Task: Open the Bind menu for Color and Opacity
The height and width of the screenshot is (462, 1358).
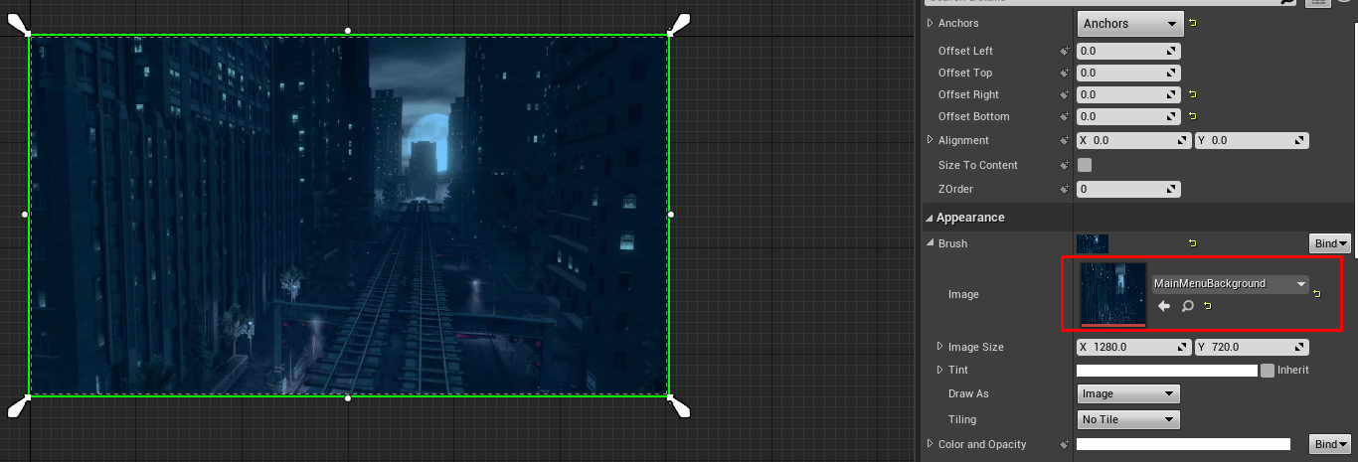Action: tap(1330, 444)
